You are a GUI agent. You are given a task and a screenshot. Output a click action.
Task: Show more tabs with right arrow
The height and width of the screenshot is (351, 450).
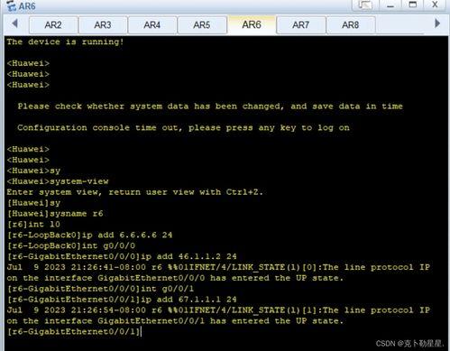coord(437,23)
